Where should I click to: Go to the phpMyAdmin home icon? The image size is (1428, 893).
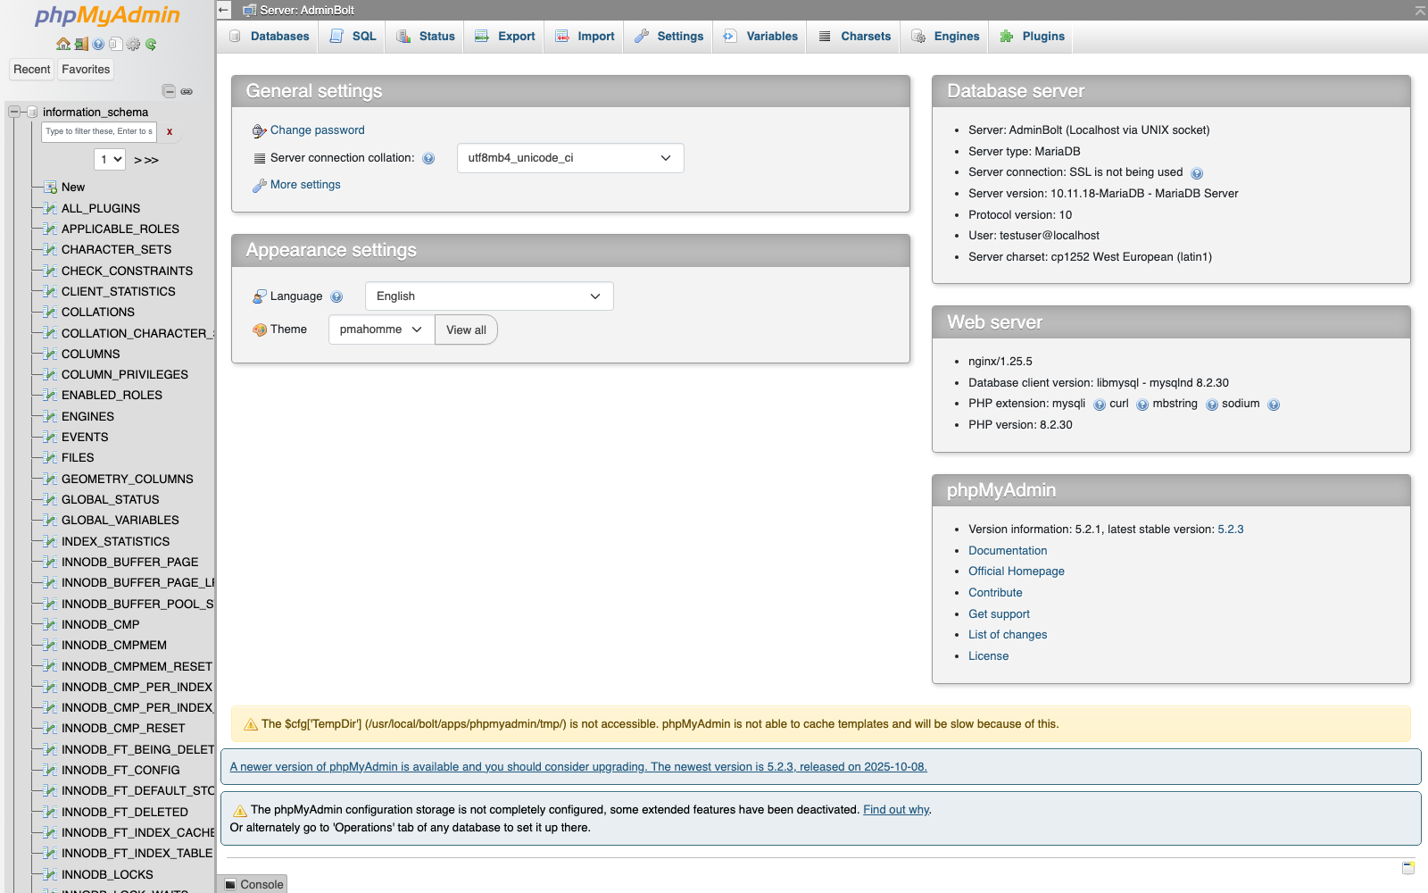(62, 44)
